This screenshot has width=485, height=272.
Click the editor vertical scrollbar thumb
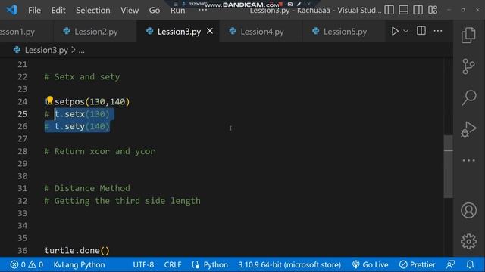pyautogui.click(x=448, y=166)
